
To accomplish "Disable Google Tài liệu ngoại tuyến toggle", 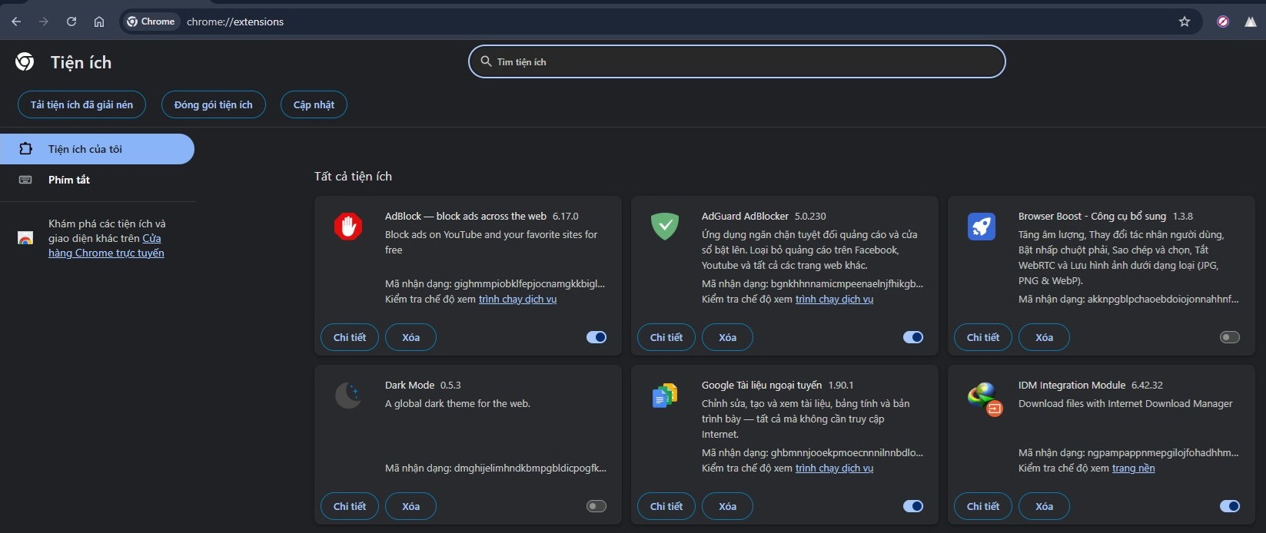I will [913, 506].
